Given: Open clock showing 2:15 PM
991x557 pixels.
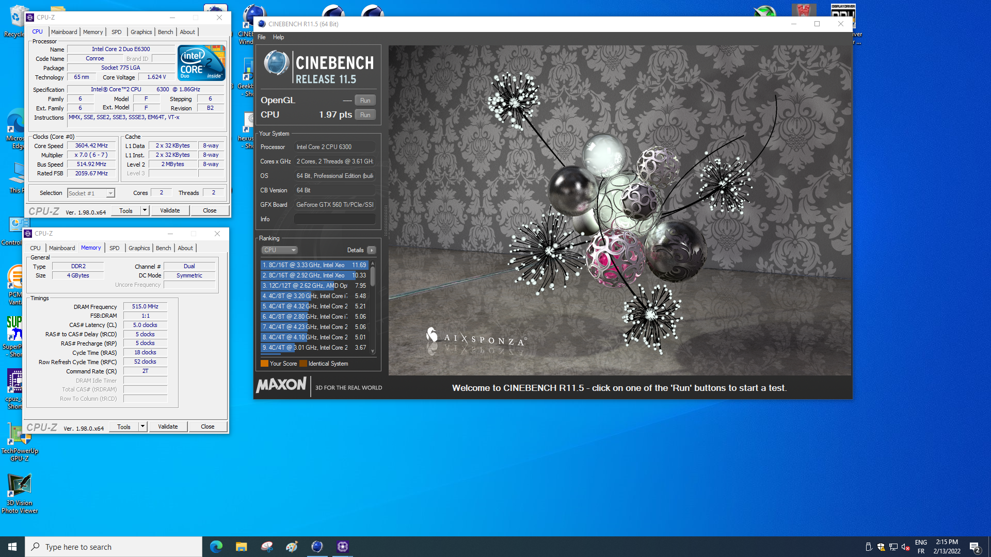Looking at the screenshot, I should click(947, 547).
